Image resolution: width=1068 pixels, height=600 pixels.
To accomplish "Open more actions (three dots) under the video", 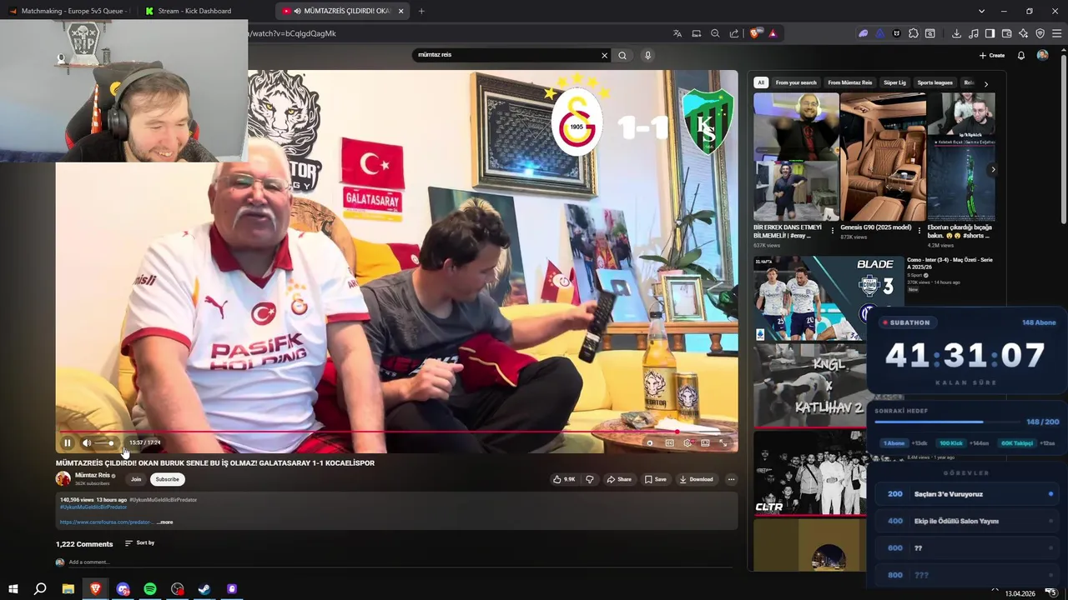I will (731, 479).
